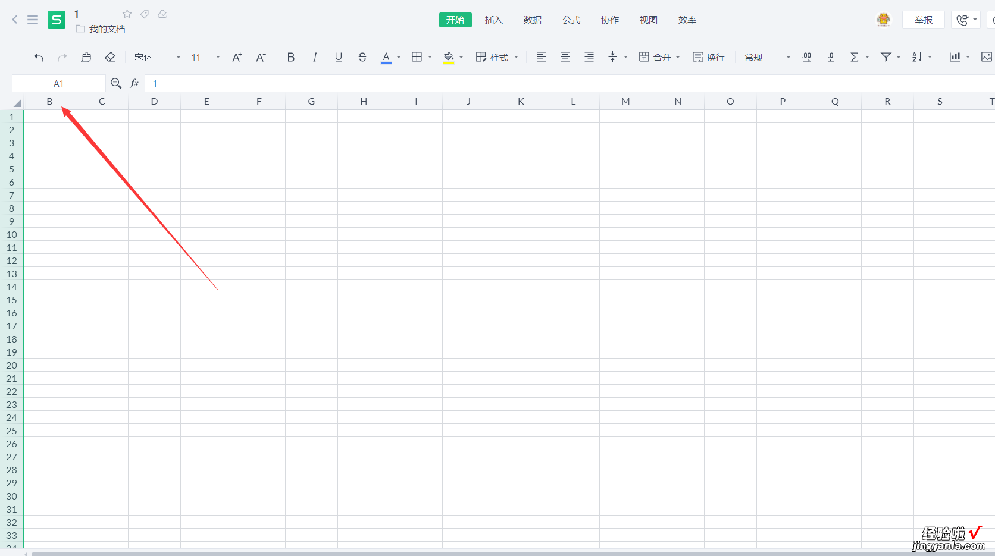
Task: Click the zoom magnifier icon
Action: tap(116, 83)
